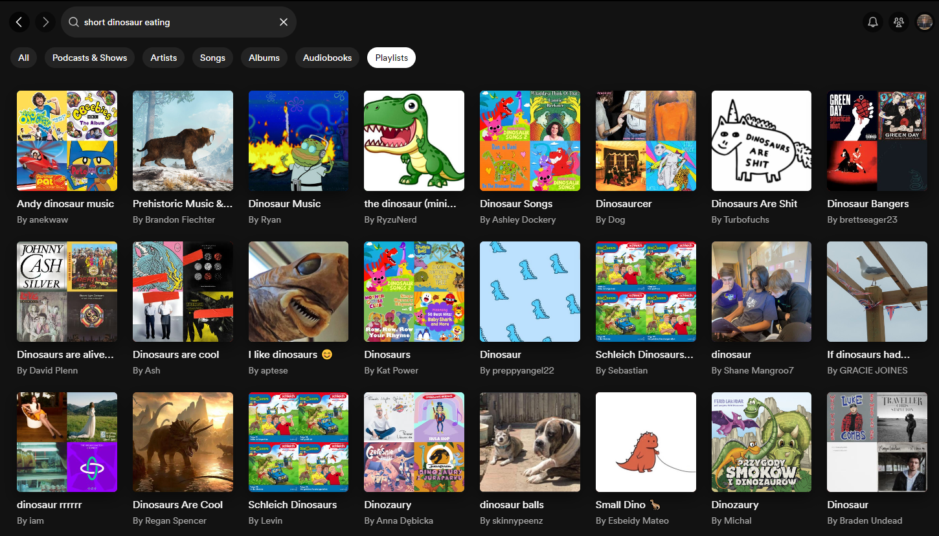Click the back navigation arrow

coord(19,21)
